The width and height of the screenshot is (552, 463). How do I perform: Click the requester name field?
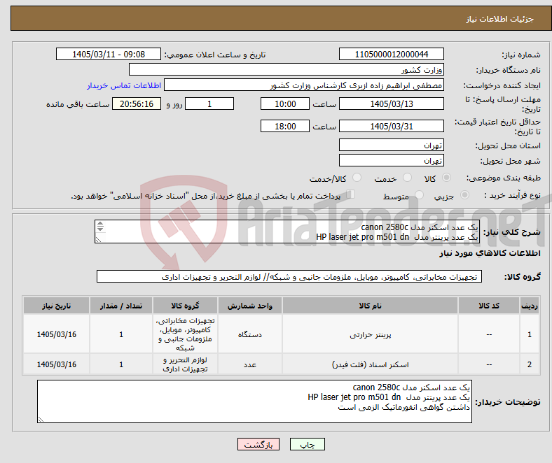304,85
